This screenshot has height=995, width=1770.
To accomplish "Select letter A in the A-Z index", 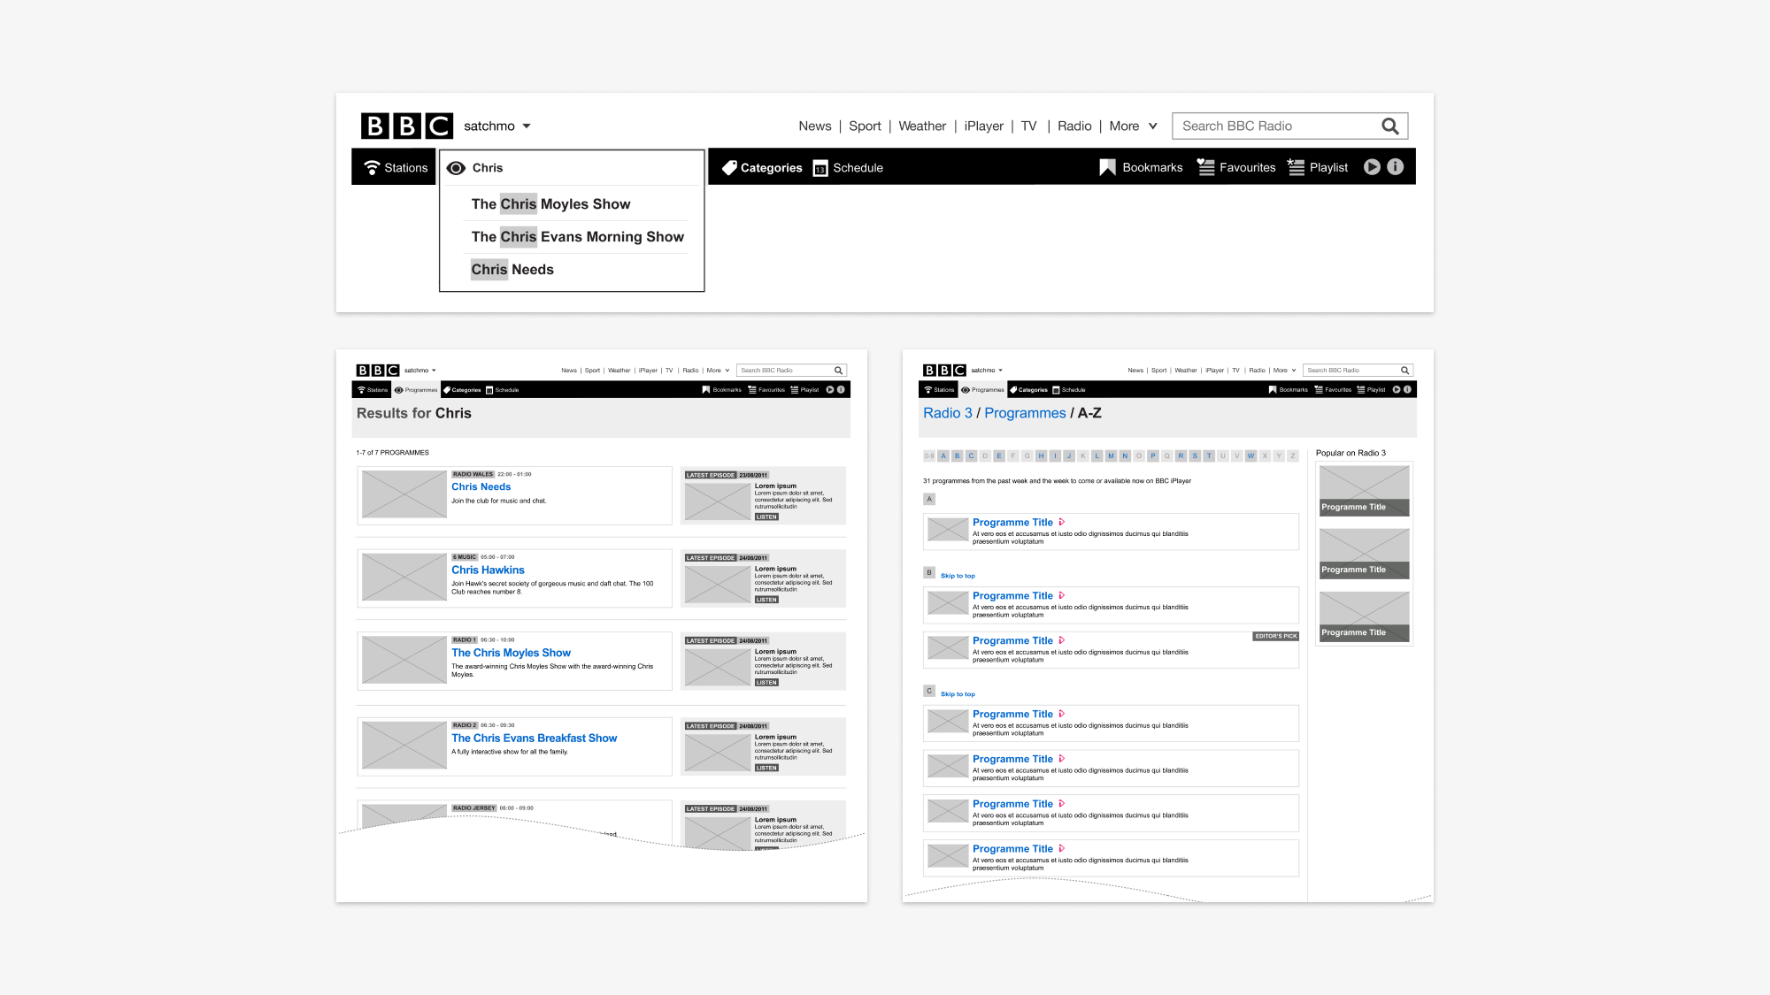I will coord(943,456).
